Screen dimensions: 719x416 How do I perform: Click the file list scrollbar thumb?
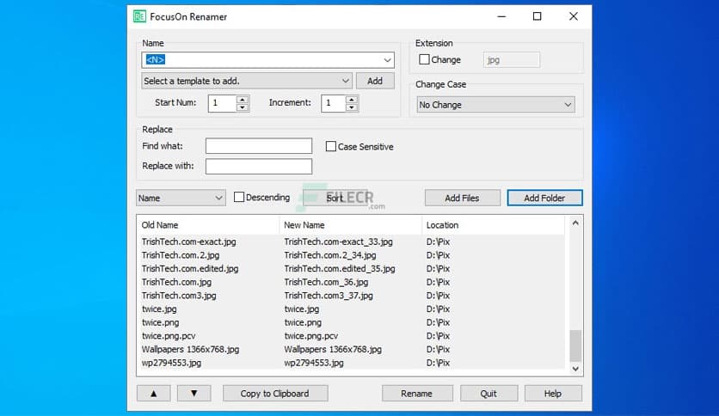[575, 346]
